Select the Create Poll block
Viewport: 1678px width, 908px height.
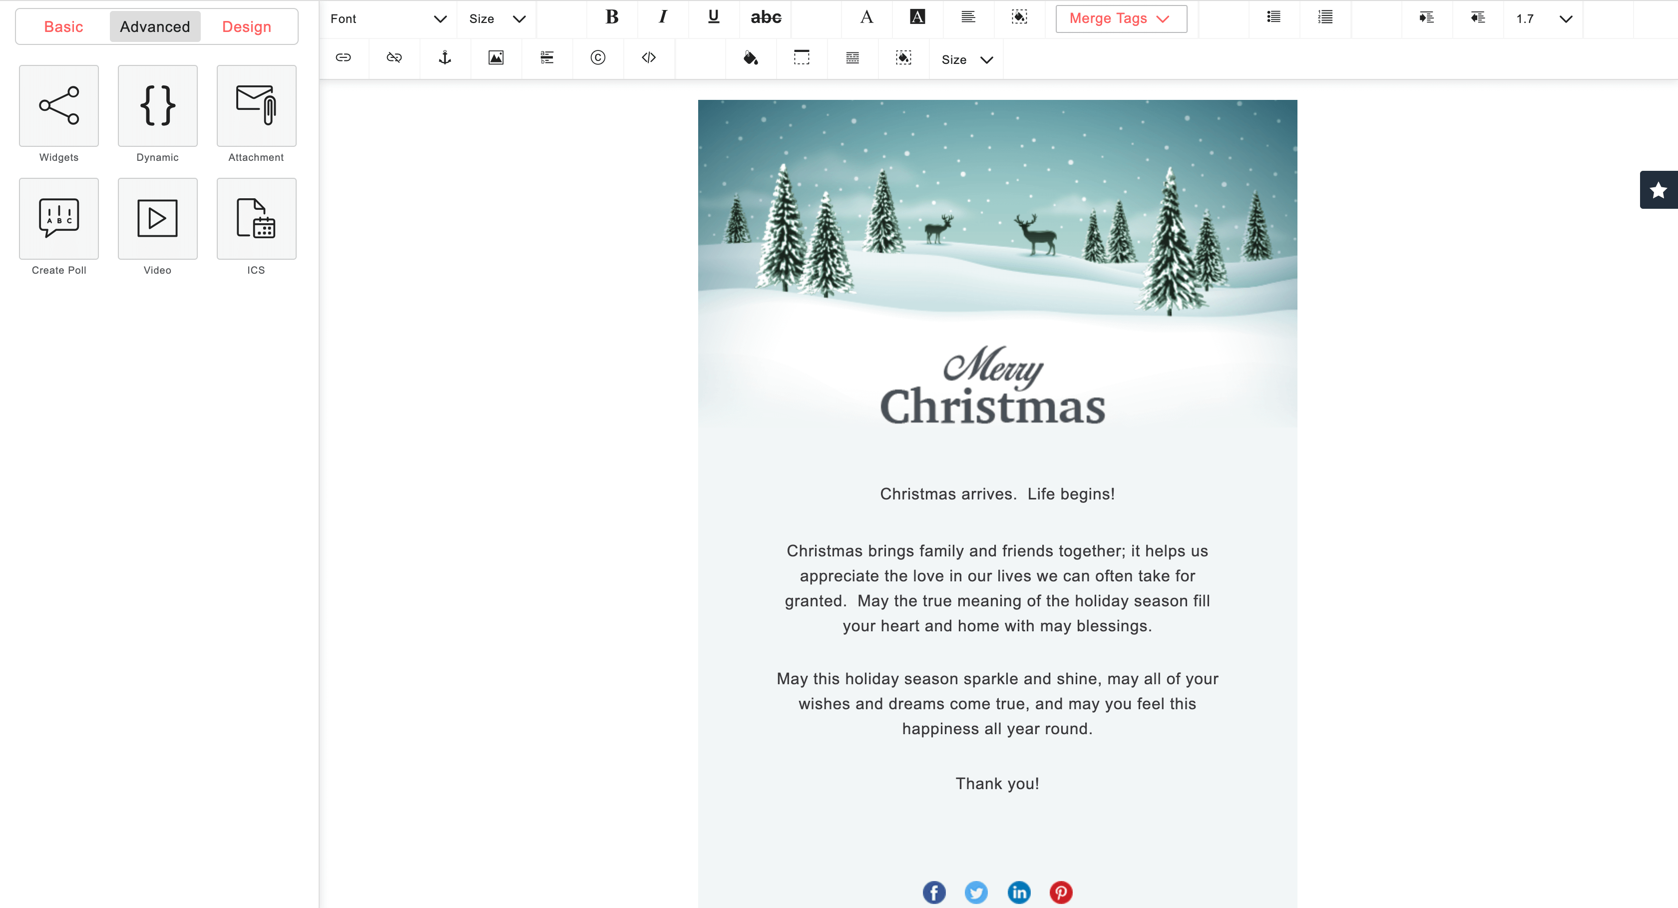[x=58, y=218]
